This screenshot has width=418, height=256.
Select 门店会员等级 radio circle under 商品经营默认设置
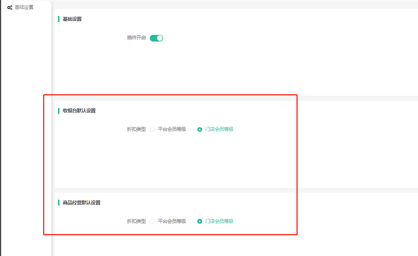[x=200, y=221]
